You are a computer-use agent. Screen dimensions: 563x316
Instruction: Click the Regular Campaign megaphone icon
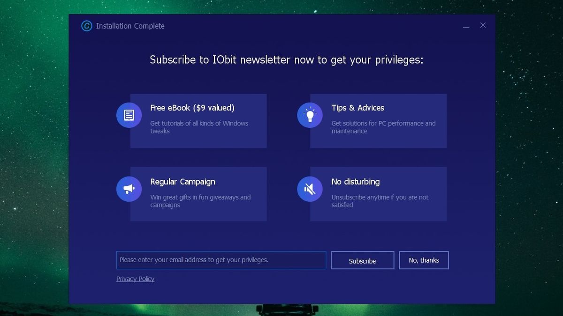point(129,189)
